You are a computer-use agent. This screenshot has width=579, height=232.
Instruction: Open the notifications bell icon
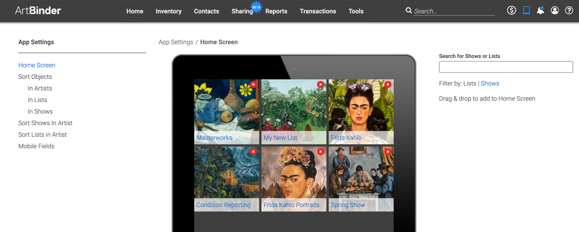(540, 10)
